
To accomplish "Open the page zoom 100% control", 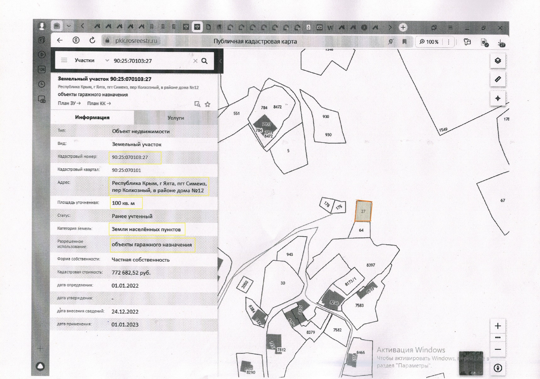I will click(x=429, y=42).
